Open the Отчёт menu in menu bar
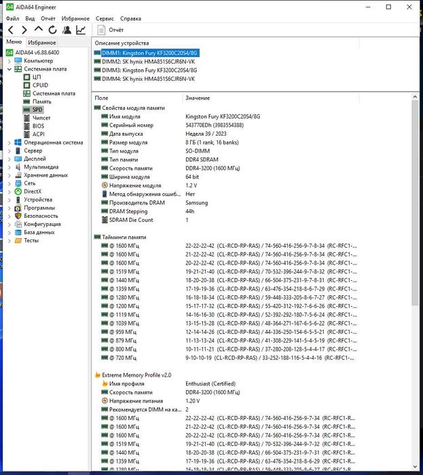This screenshot has height=475, width=423. tap(48, 18)
